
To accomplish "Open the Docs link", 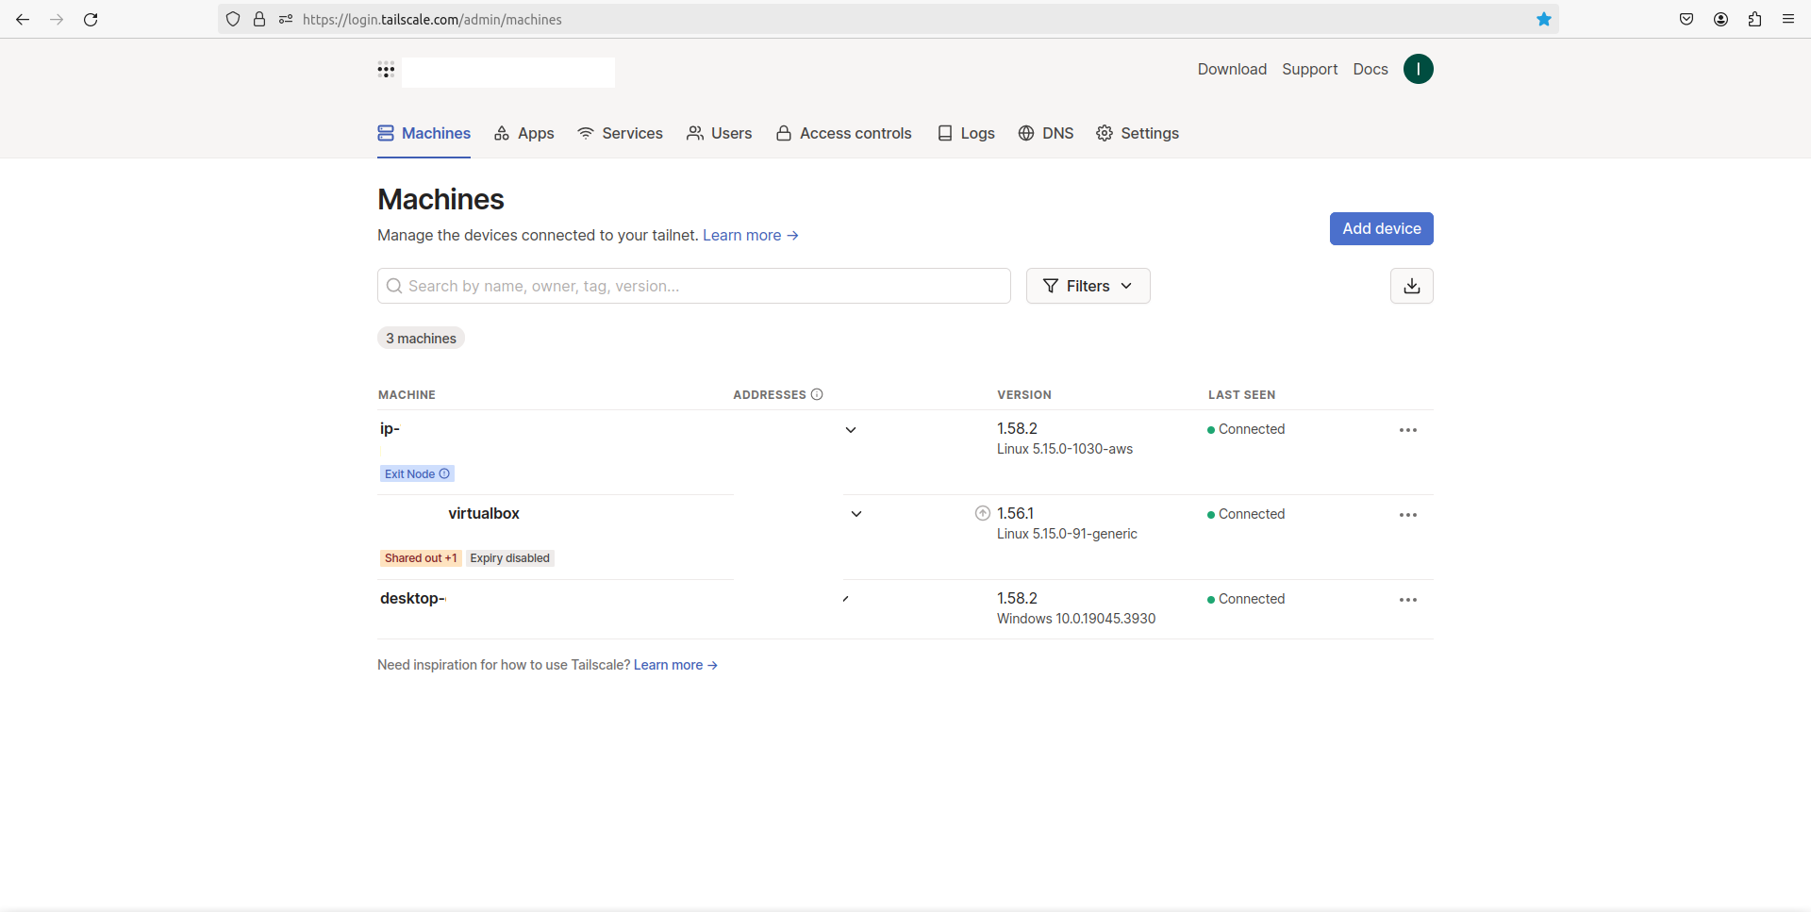I will point(1370,69).
